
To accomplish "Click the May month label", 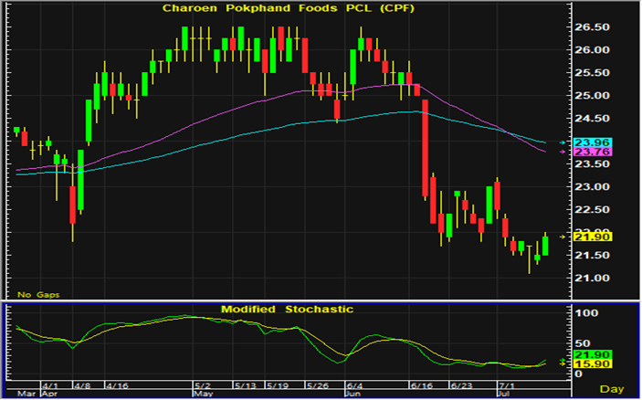I will tap(204, 394).
